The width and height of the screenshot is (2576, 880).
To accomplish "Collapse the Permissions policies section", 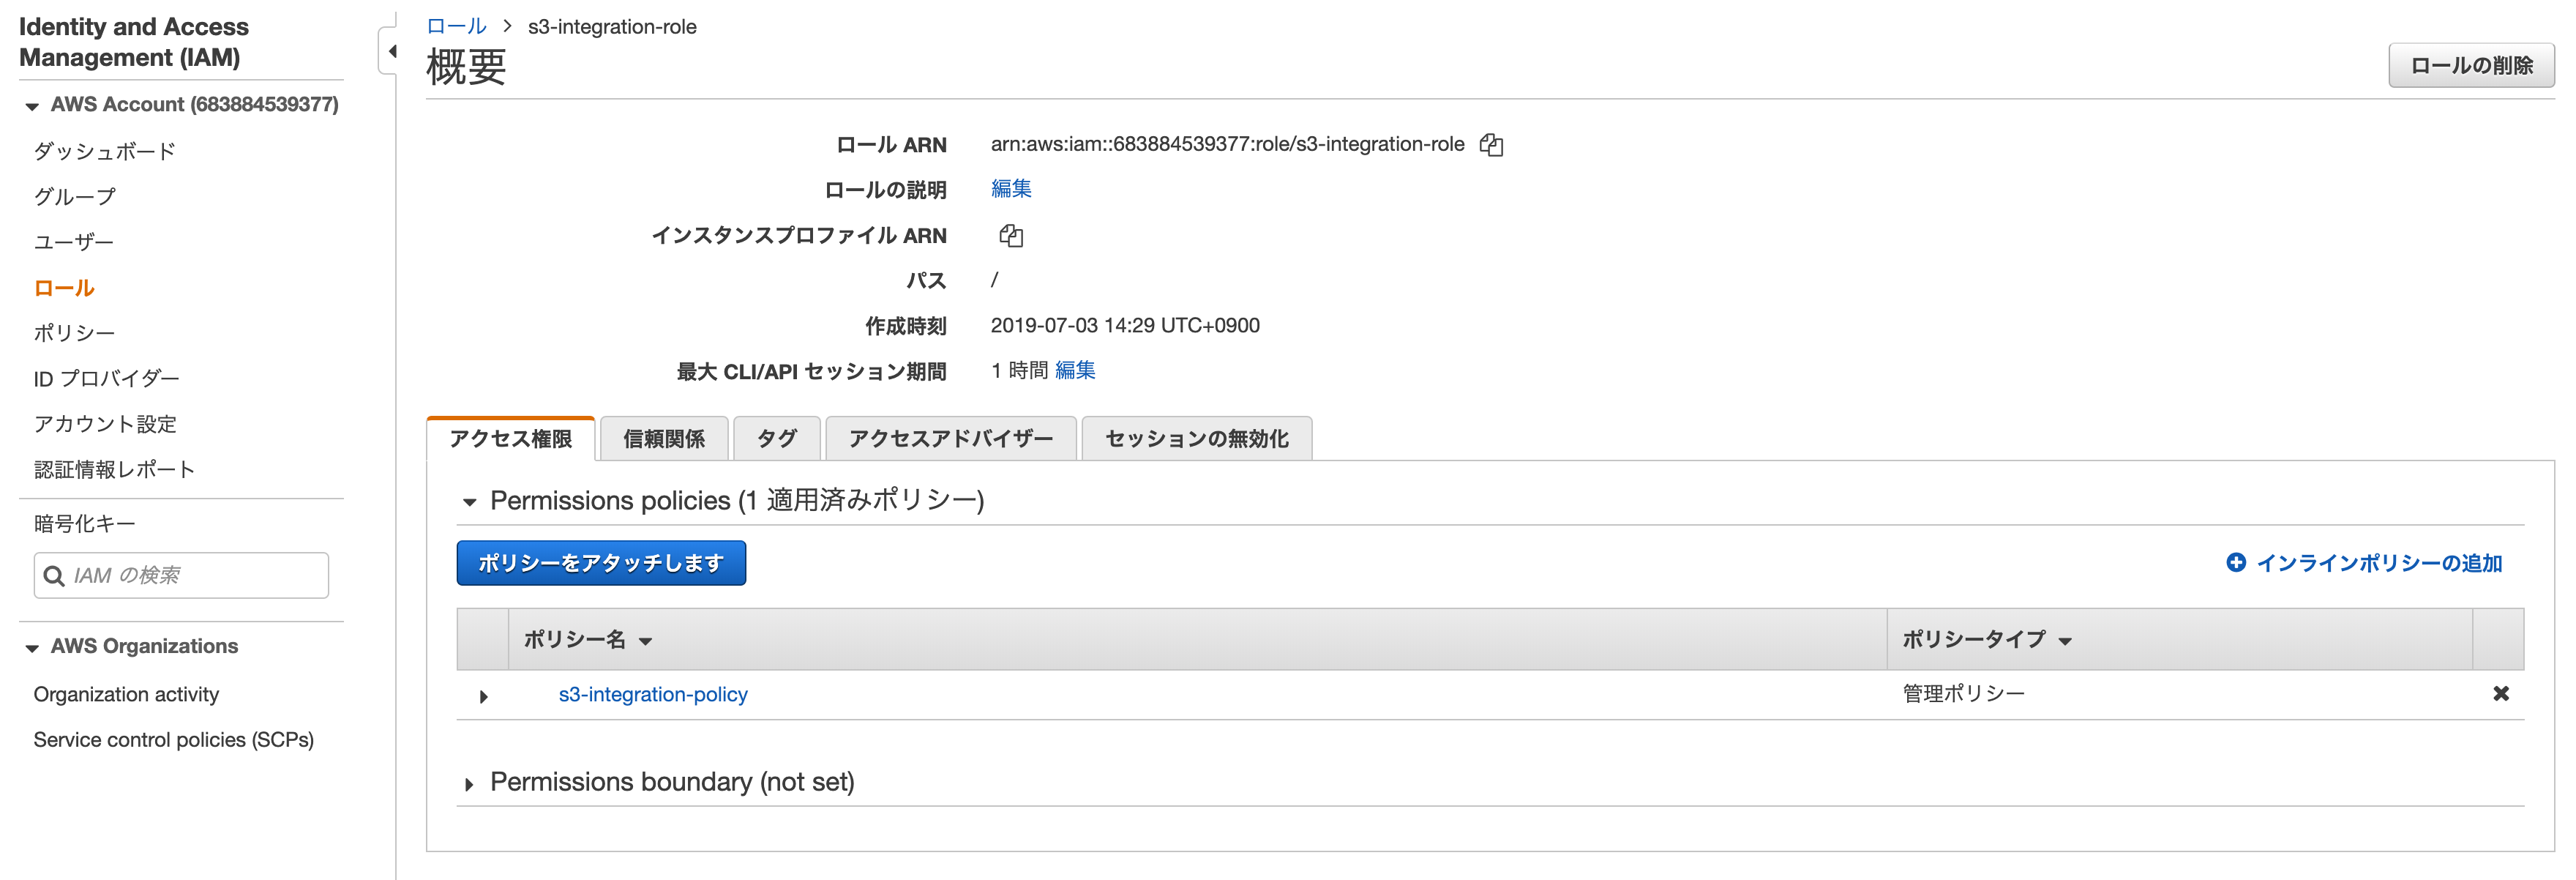I will [469, 502].
